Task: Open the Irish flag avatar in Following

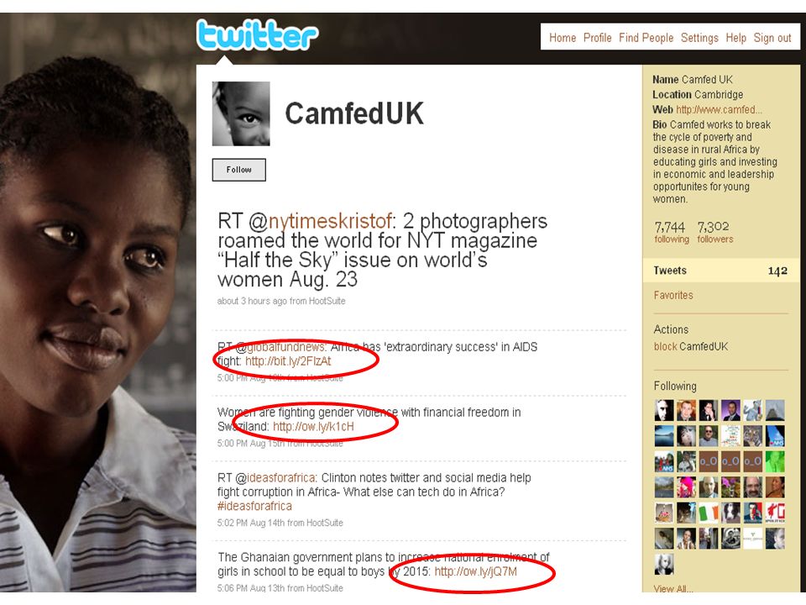Action: (x=708, y=513)
